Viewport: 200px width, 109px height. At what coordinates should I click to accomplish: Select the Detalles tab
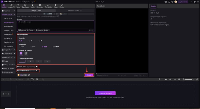click(x=153, y=6)
